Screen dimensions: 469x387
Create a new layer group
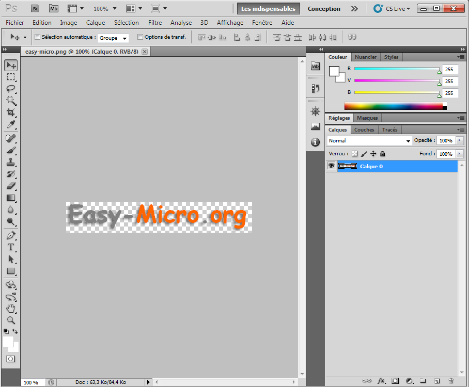[423, 381]
